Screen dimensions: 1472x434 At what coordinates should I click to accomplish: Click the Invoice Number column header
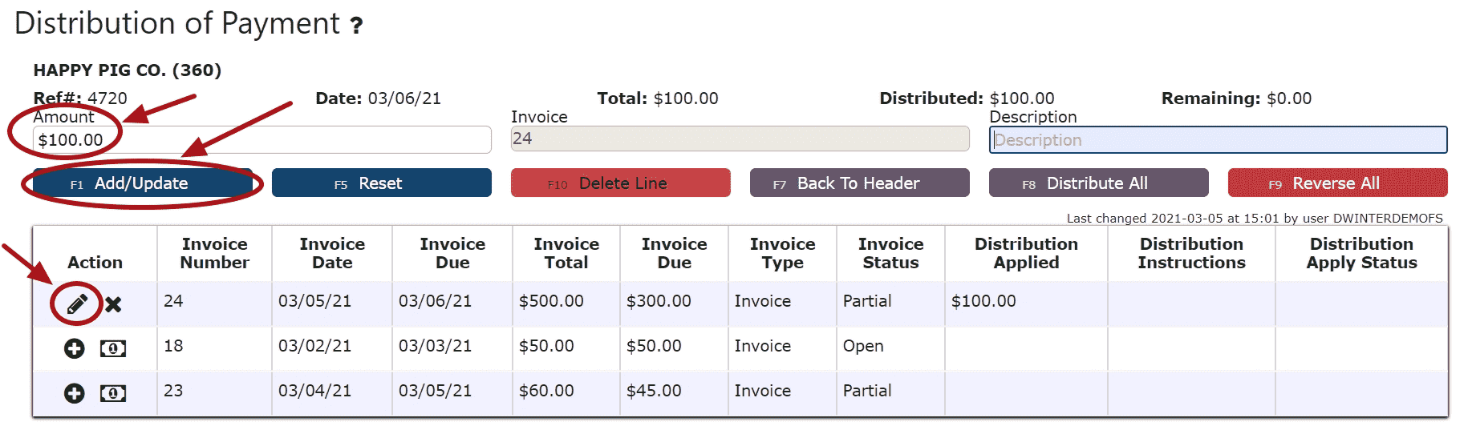(x=214, y=253)
